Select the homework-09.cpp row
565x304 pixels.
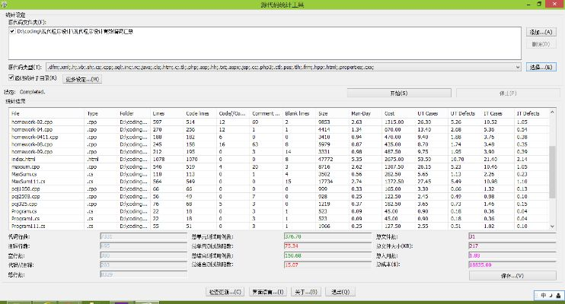tap(279, 152)
